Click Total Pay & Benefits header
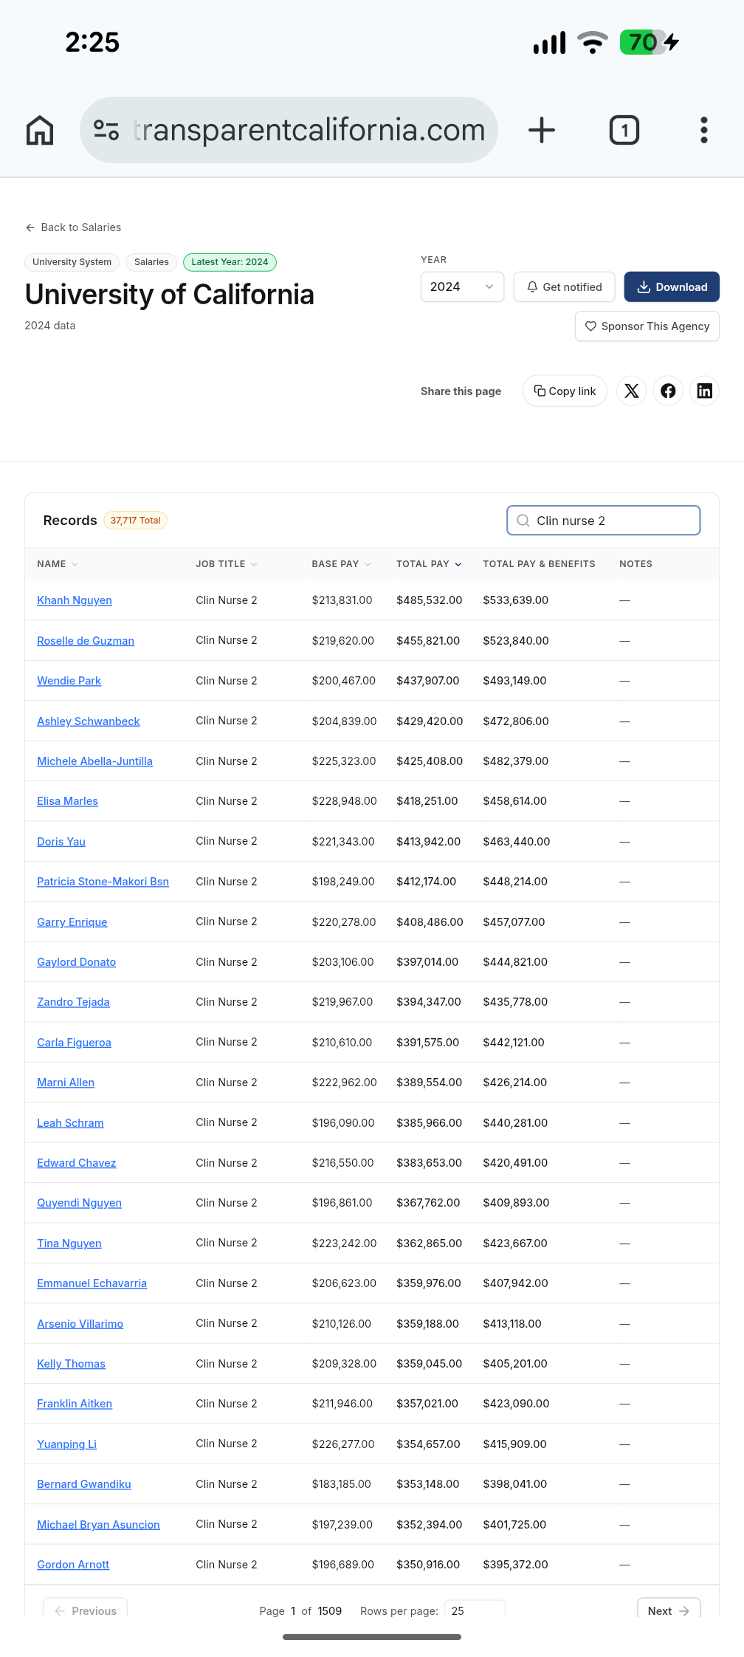 [x=539, y=564]
